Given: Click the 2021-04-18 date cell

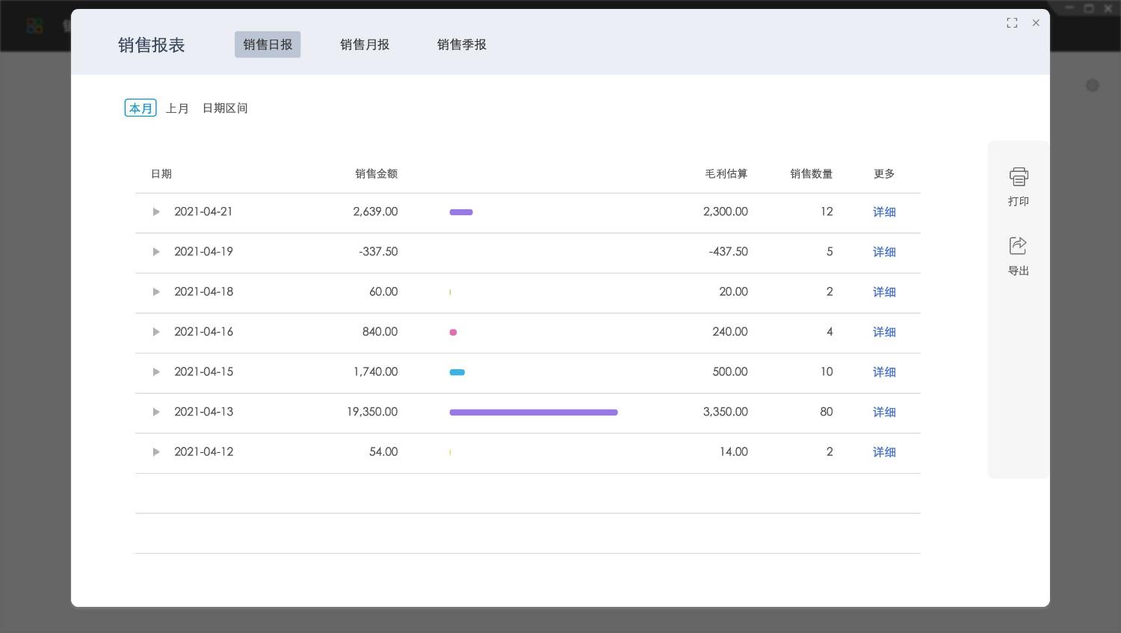Looking at the screenshot, I should 203,291.
